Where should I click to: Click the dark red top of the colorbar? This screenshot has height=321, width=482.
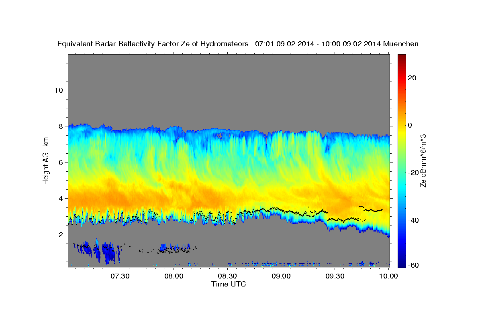click(x=402, y=57)
